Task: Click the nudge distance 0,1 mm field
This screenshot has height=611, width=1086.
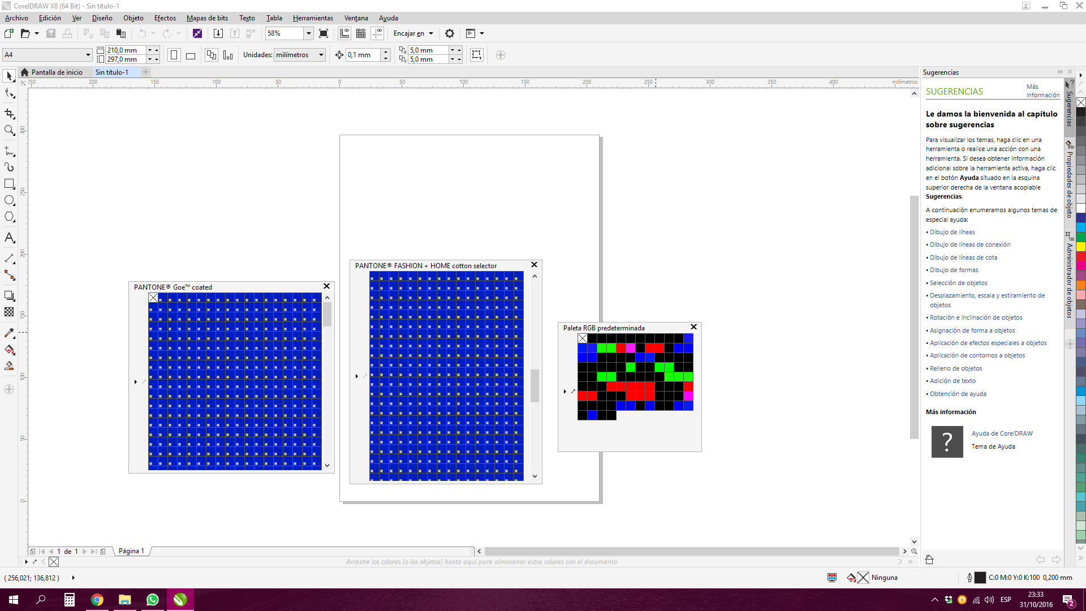Action: point(364,55)
